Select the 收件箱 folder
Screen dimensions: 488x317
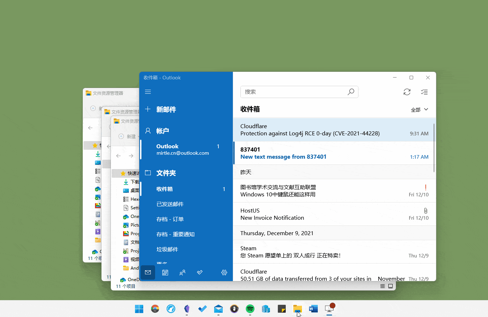(186, 189)
